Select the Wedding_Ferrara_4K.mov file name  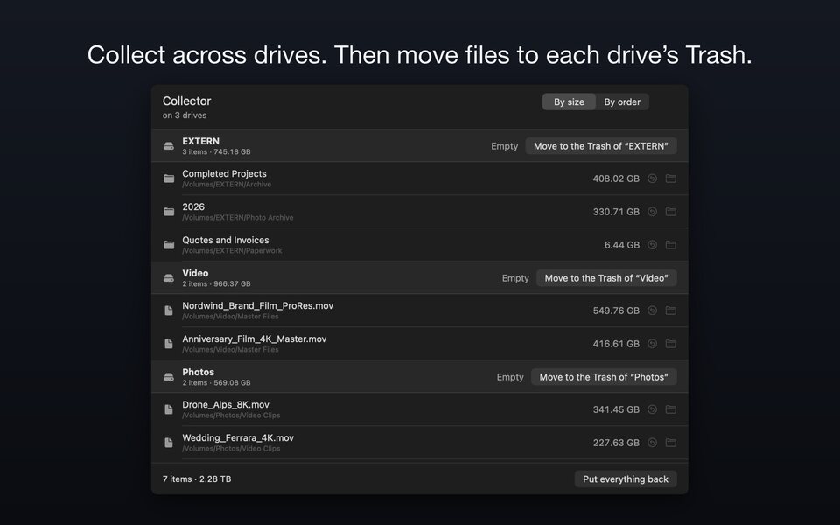click(238, 437)
